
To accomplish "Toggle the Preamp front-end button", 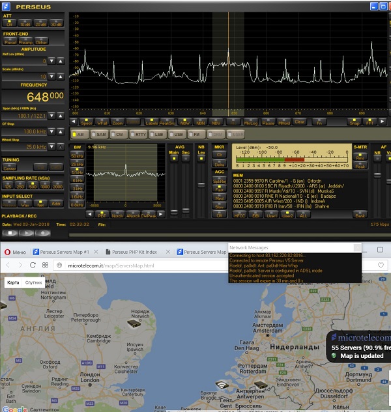I will point(25,41).
